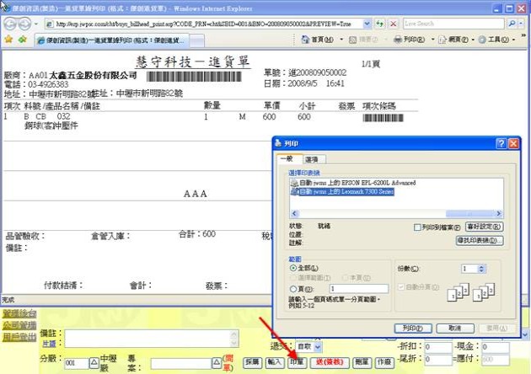Select the Pages (頁) range radio button
Image resolution: width=531 pixels, height=374 pixels.
coord(292,288)
